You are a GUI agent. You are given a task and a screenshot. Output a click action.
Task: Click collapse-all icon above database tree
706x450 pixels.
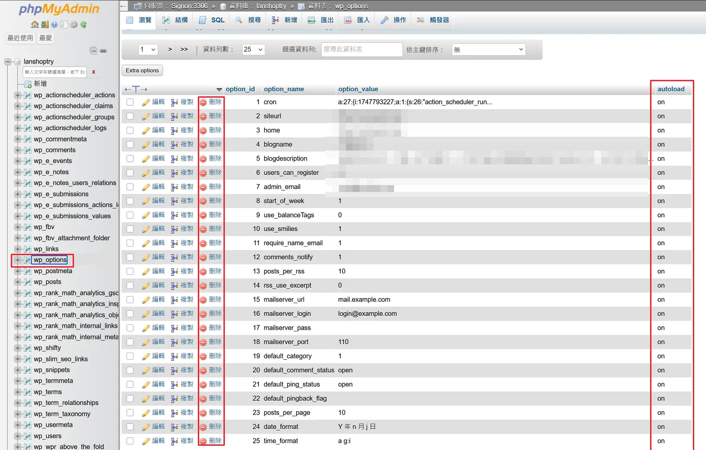[93, 51]
